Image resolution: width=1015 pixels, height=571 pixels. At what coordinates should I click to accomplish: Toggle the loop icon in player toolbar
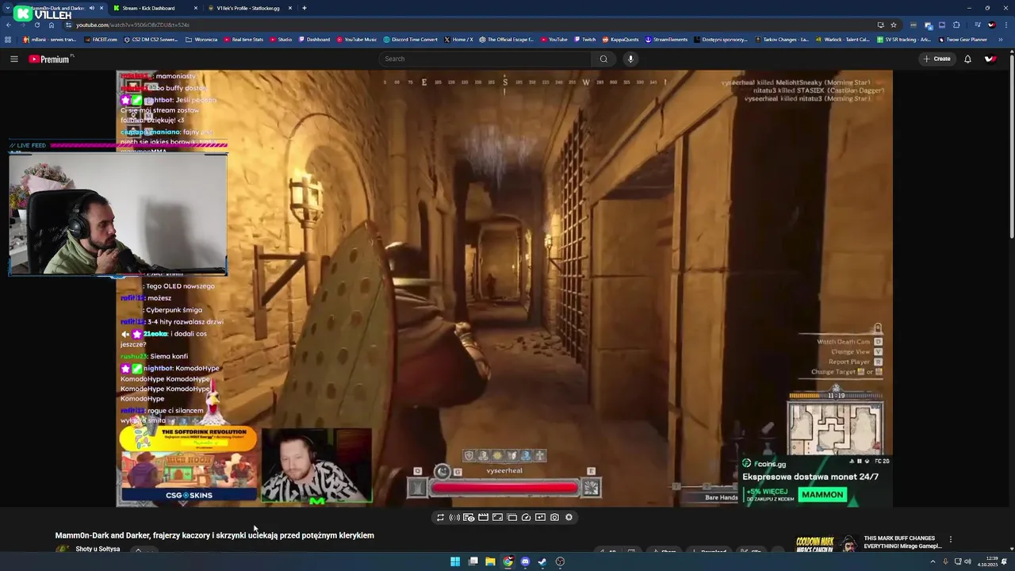click(440, 517)
